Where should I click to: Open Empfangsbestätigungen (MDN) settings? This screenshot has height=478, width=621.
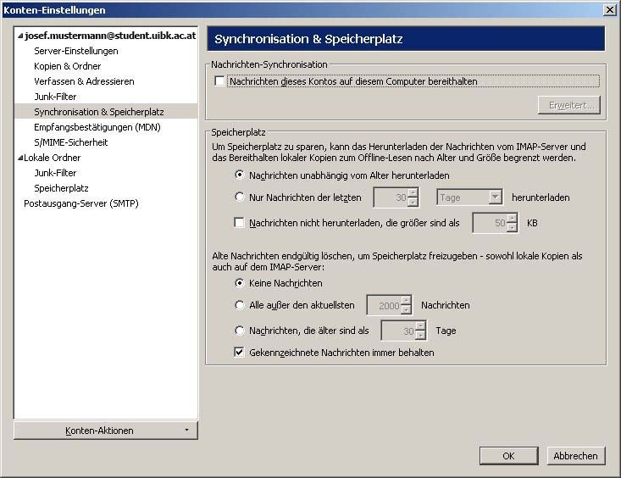[x=97, y=127]
